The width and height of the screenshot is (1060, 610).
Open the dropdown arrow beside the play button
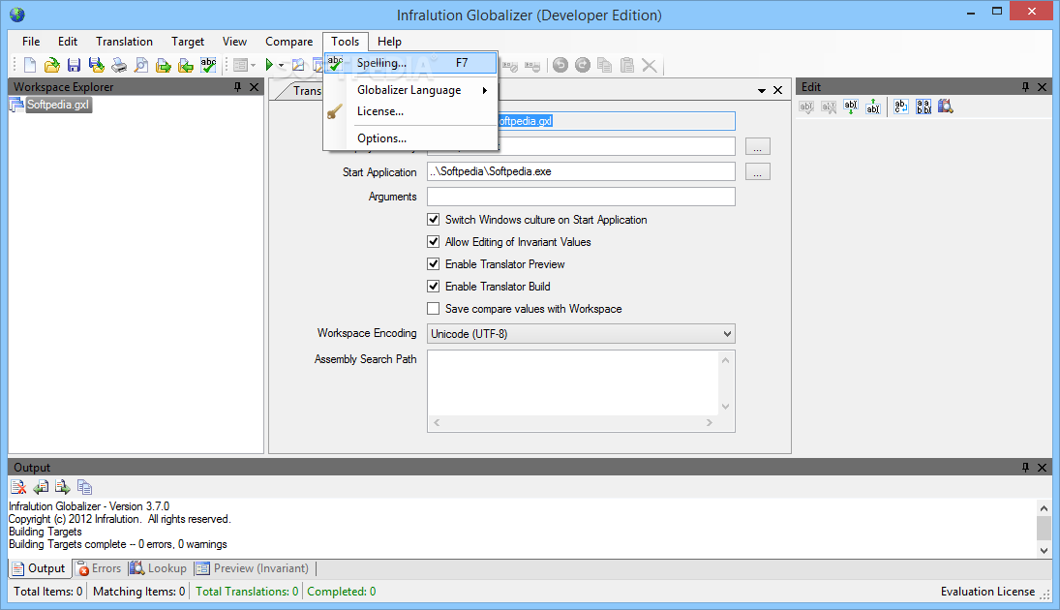click(282, 66)
